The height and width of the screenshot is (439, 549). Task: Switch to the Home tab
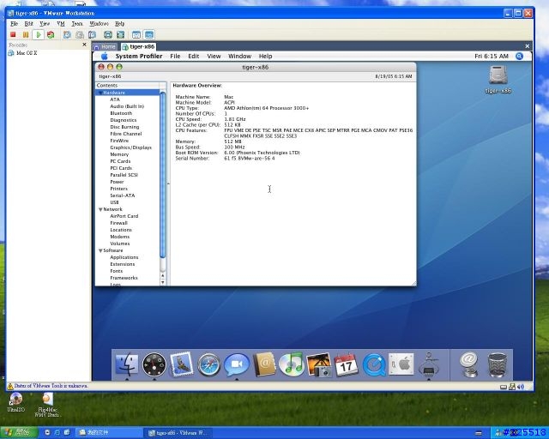[106, 46]
